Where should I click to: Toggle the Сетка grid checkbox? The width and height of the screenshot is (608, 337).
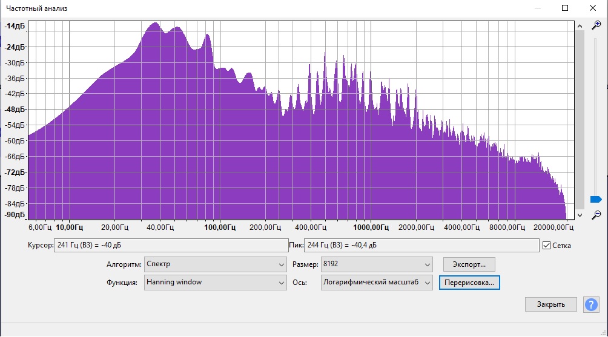[x=547, y=246]
